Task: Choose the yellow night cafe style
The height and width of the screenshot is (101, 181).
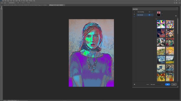Action: pos(161,77)
